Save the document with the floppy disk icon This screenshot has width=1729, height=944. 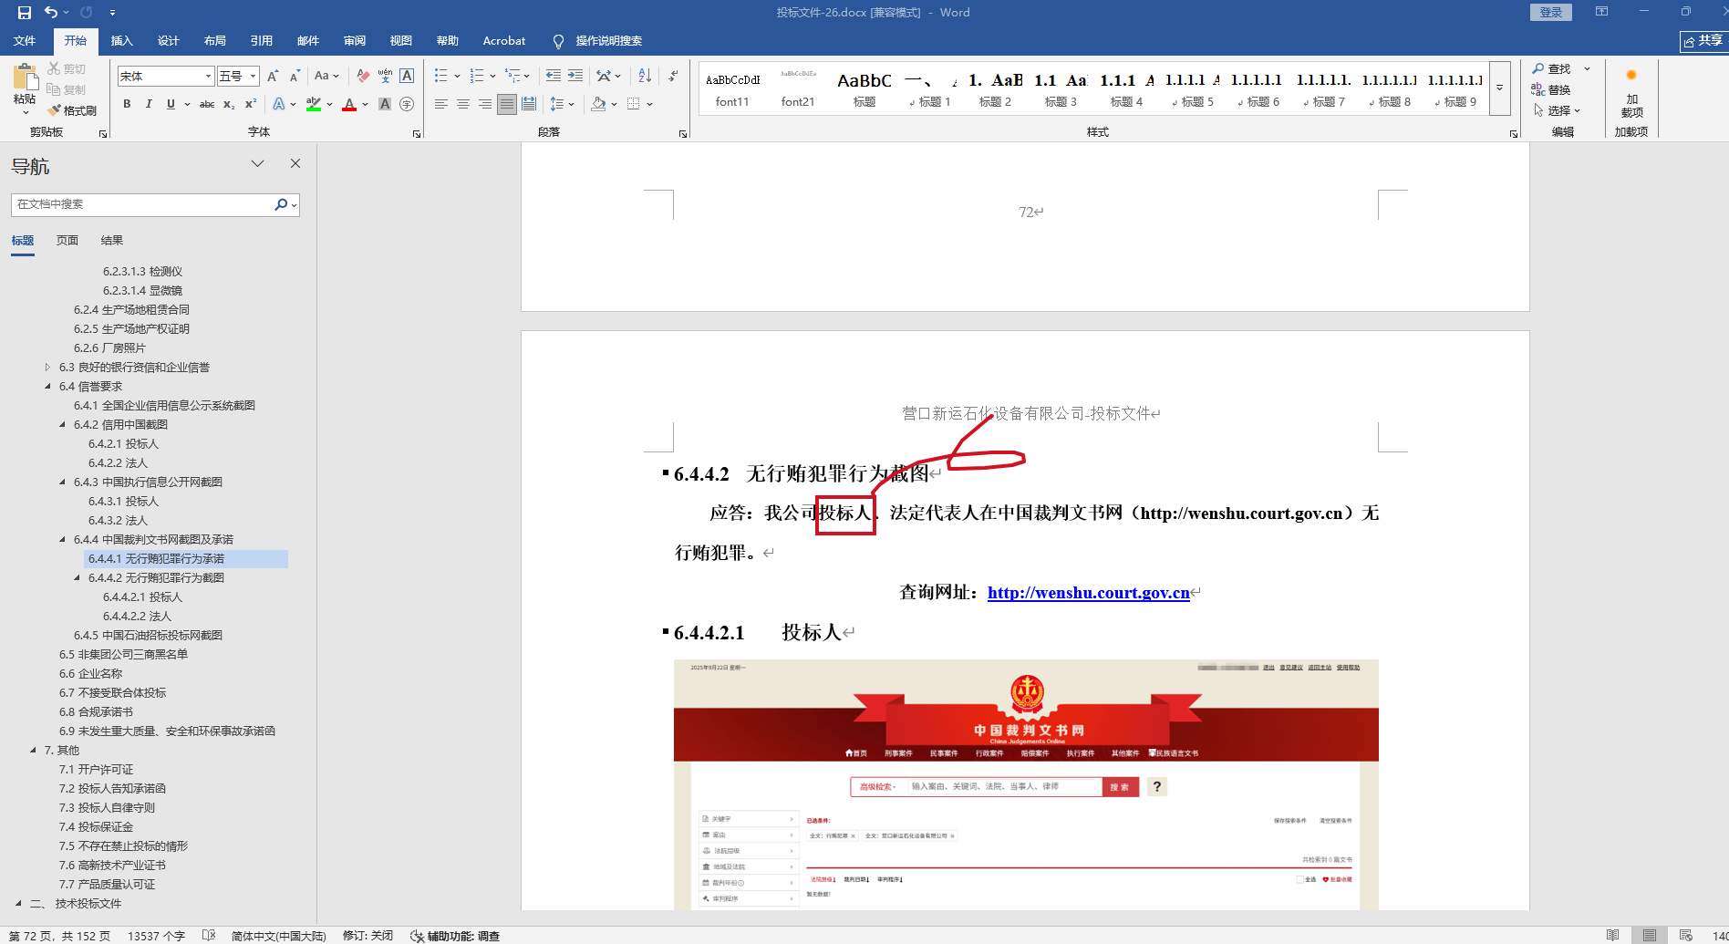pos(24,13)
